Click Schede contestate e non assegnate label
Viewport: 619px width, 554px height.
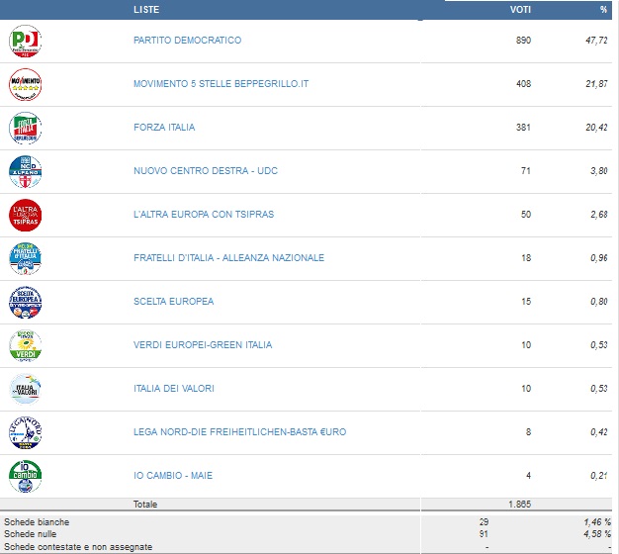point(78,547)
